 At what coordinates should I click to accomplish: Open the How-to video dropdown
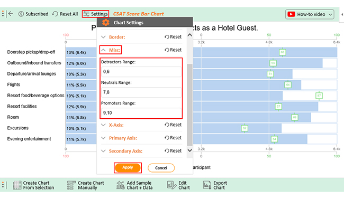tap(310, 14)
